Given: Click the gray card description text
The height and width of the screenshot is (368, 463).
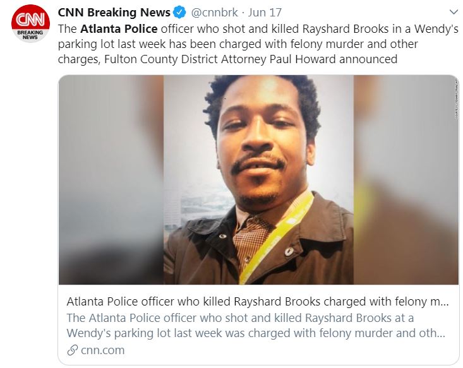Looking at the screenshot, I should (256, 326).
